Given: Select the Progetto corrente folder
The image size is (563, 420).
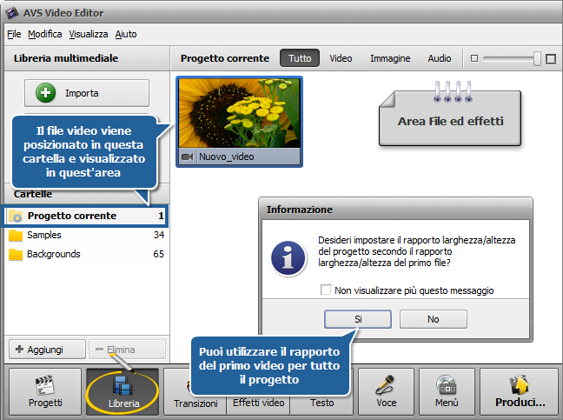Looking at the screenshot, I should coord(85,216).
